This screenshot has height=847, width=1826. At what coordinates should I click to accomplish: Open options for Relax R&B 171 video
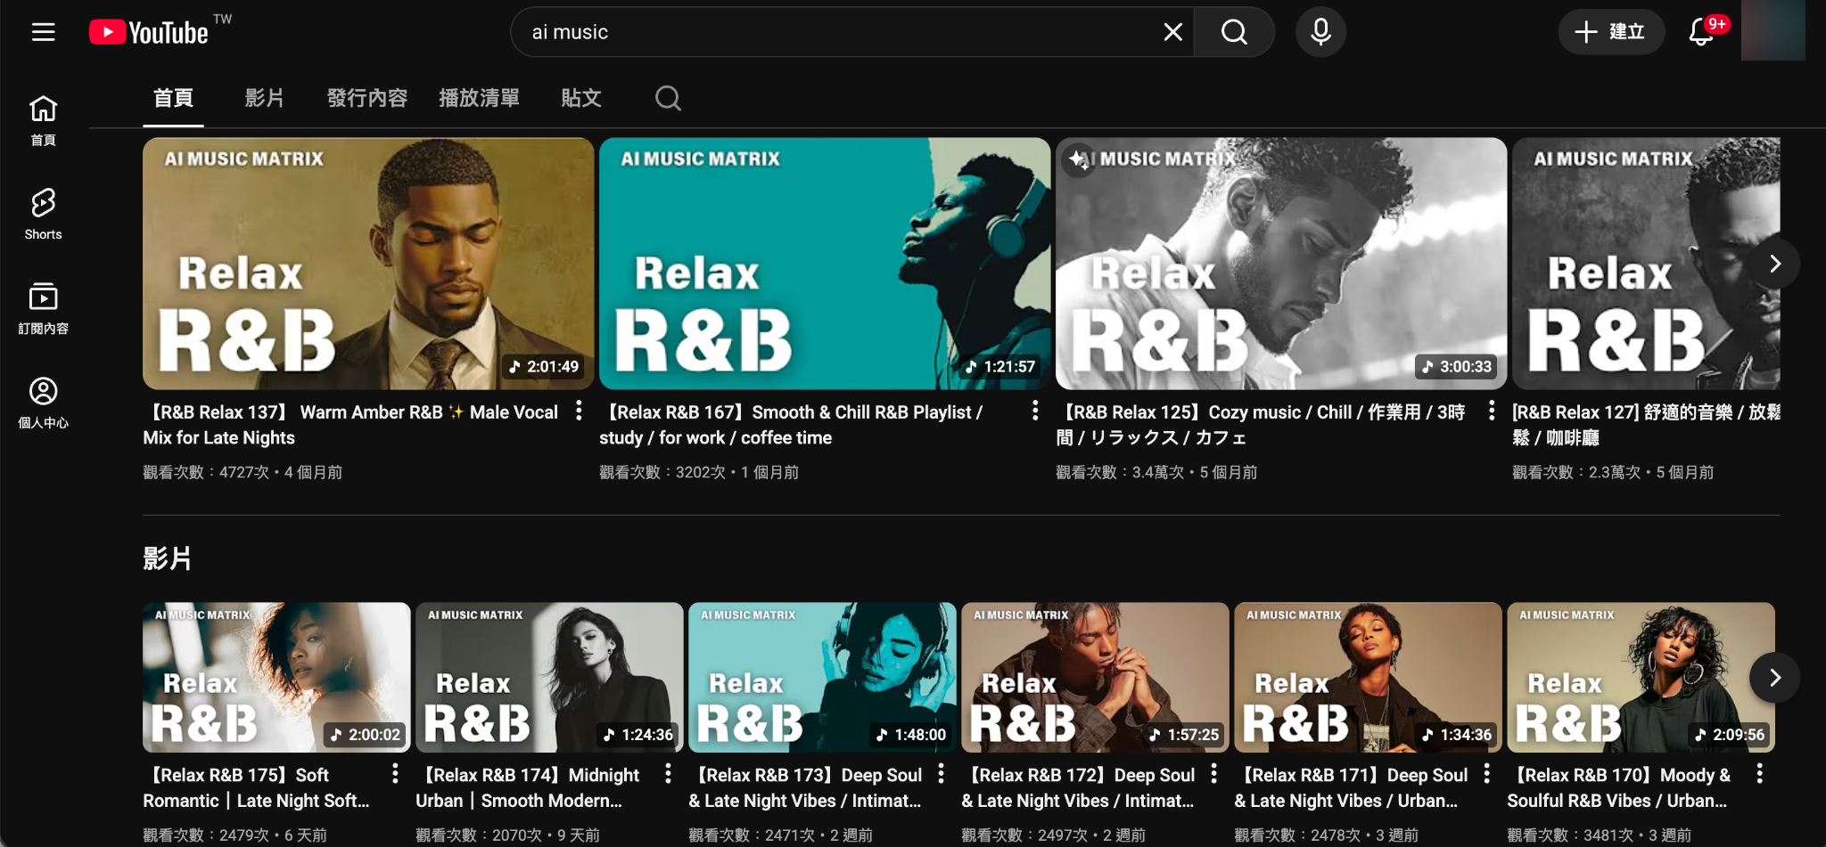1486,774
